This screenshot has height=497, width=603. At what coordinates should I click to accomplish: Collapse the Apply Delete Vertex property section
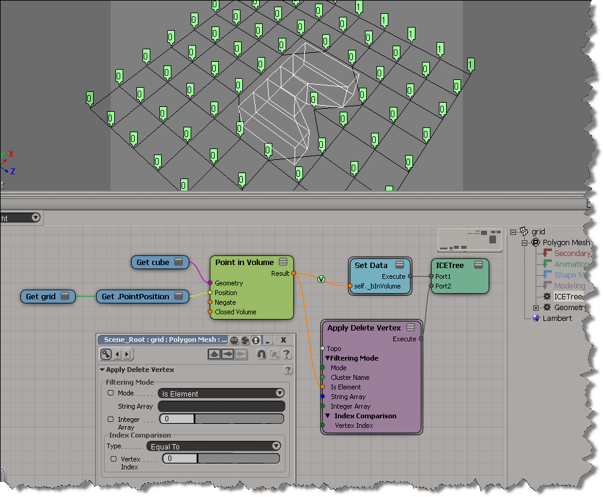coord(102,370)
